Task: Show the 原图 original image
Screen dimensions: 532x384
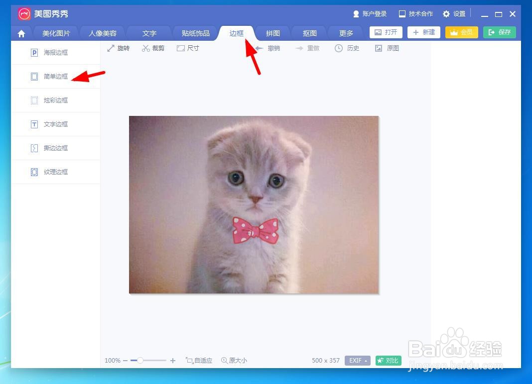Action: coord(387,48)
